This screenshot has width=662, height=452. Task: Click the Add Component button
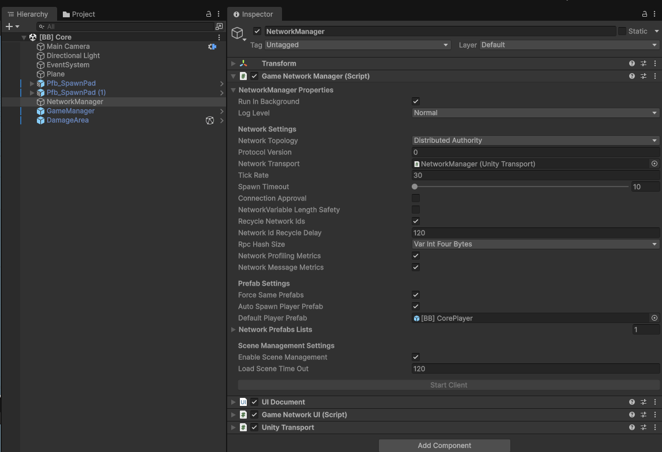[443, 445]
